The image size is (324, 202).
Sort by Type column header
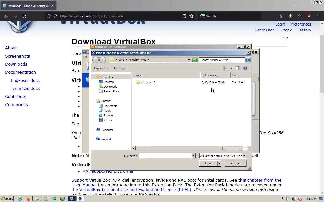(x=241, y=75)
